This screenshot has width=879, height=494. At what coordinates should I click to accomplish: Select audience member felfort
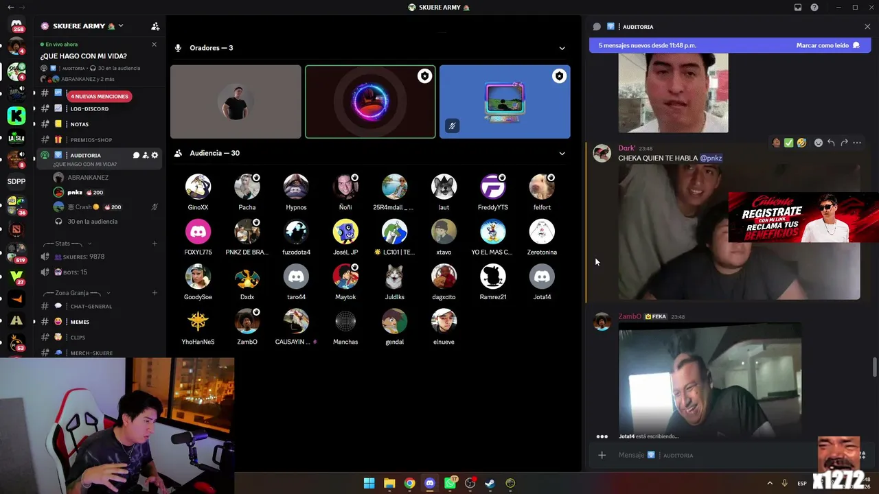click(x=542, y=192)
